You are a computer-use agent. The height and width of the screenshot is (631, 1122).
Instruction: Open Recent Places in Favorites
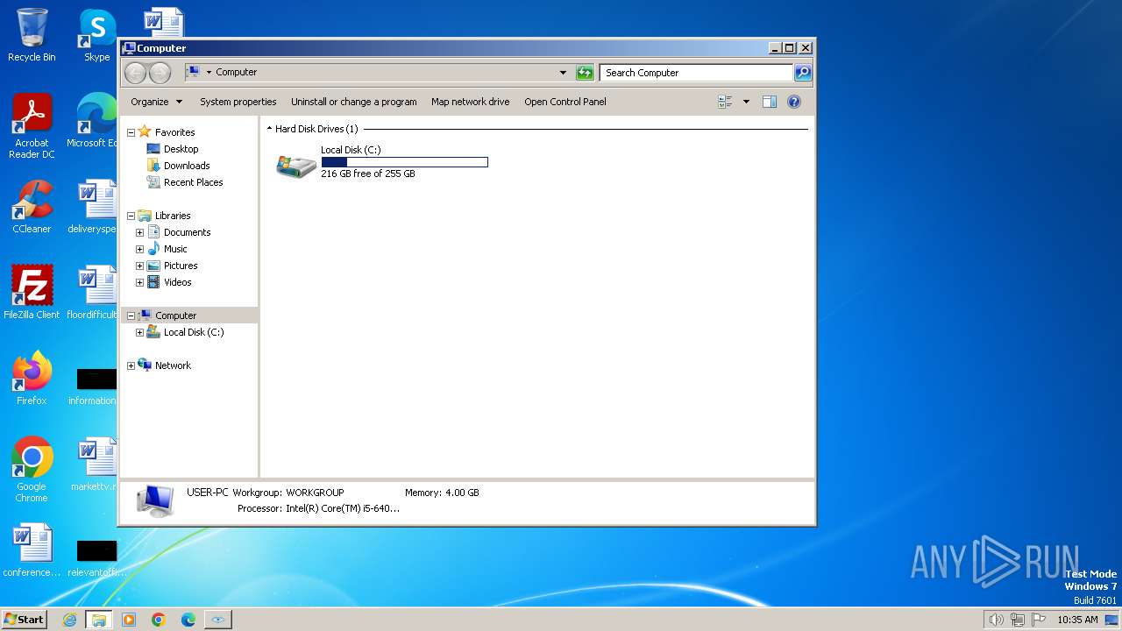click(x=193, y=182)
